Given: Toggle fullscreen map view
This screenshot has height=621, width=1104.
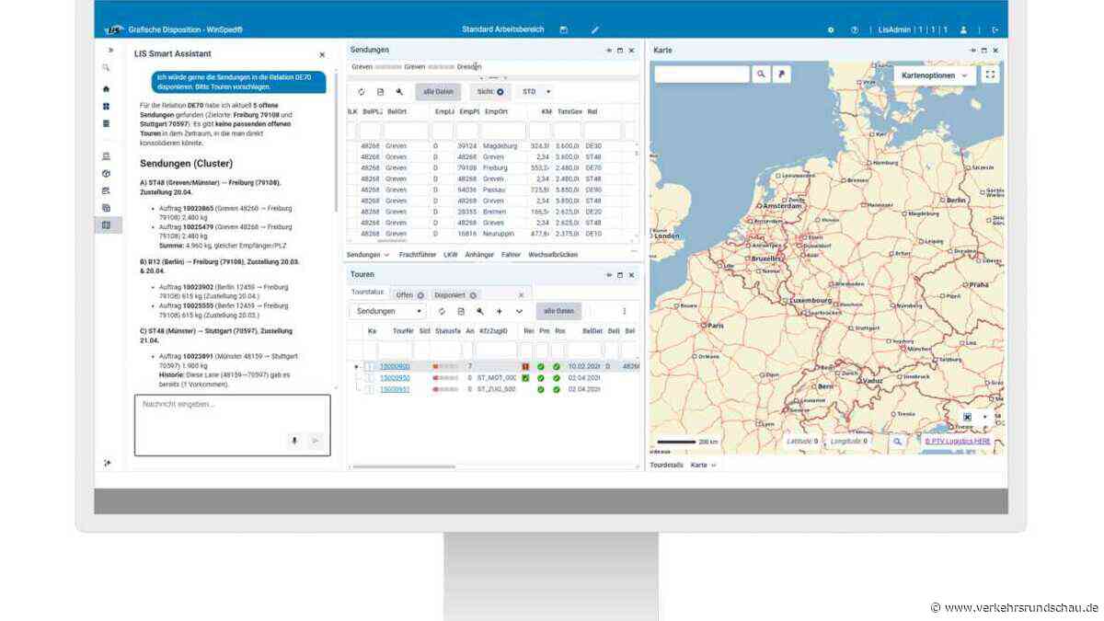Looking at the screenshot, I should pyautogui.click(x=990, y=75).
